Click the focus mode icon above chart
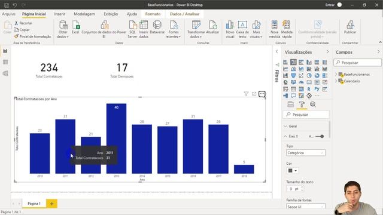The image size is (383, 215). click(x=254, y=94)
